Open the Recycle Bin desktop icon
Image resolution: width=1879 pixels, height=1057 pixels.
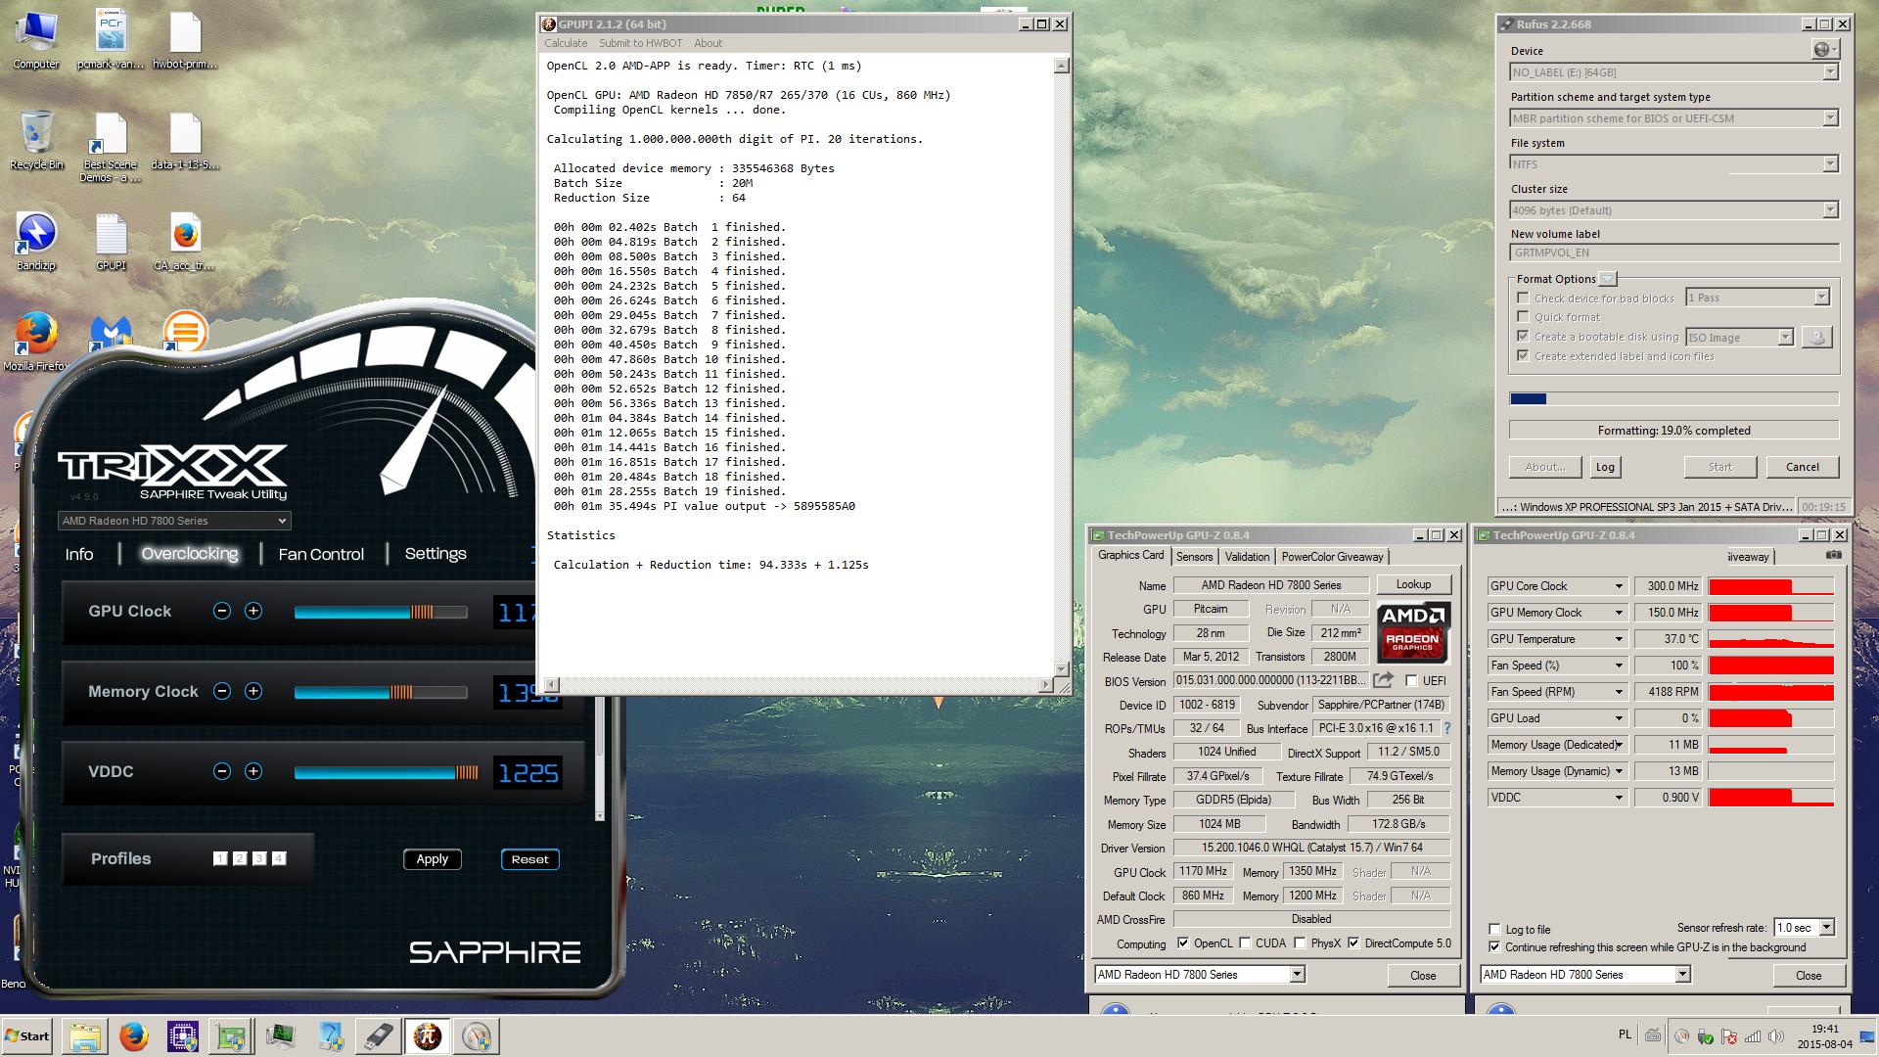[x=36, y=141]
